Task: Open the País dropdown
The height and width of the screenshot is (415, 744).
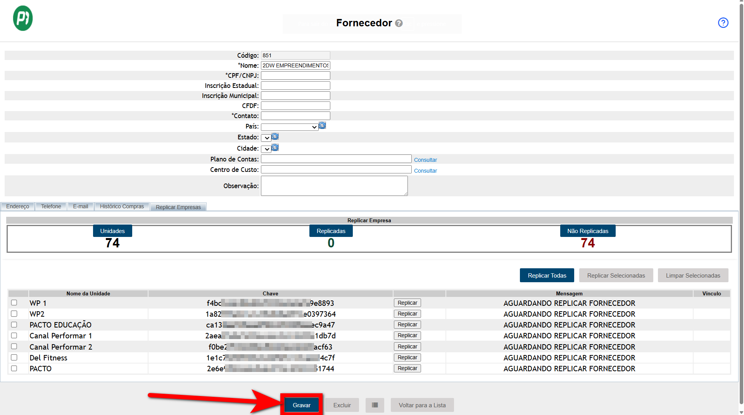Action: [289, 127]
